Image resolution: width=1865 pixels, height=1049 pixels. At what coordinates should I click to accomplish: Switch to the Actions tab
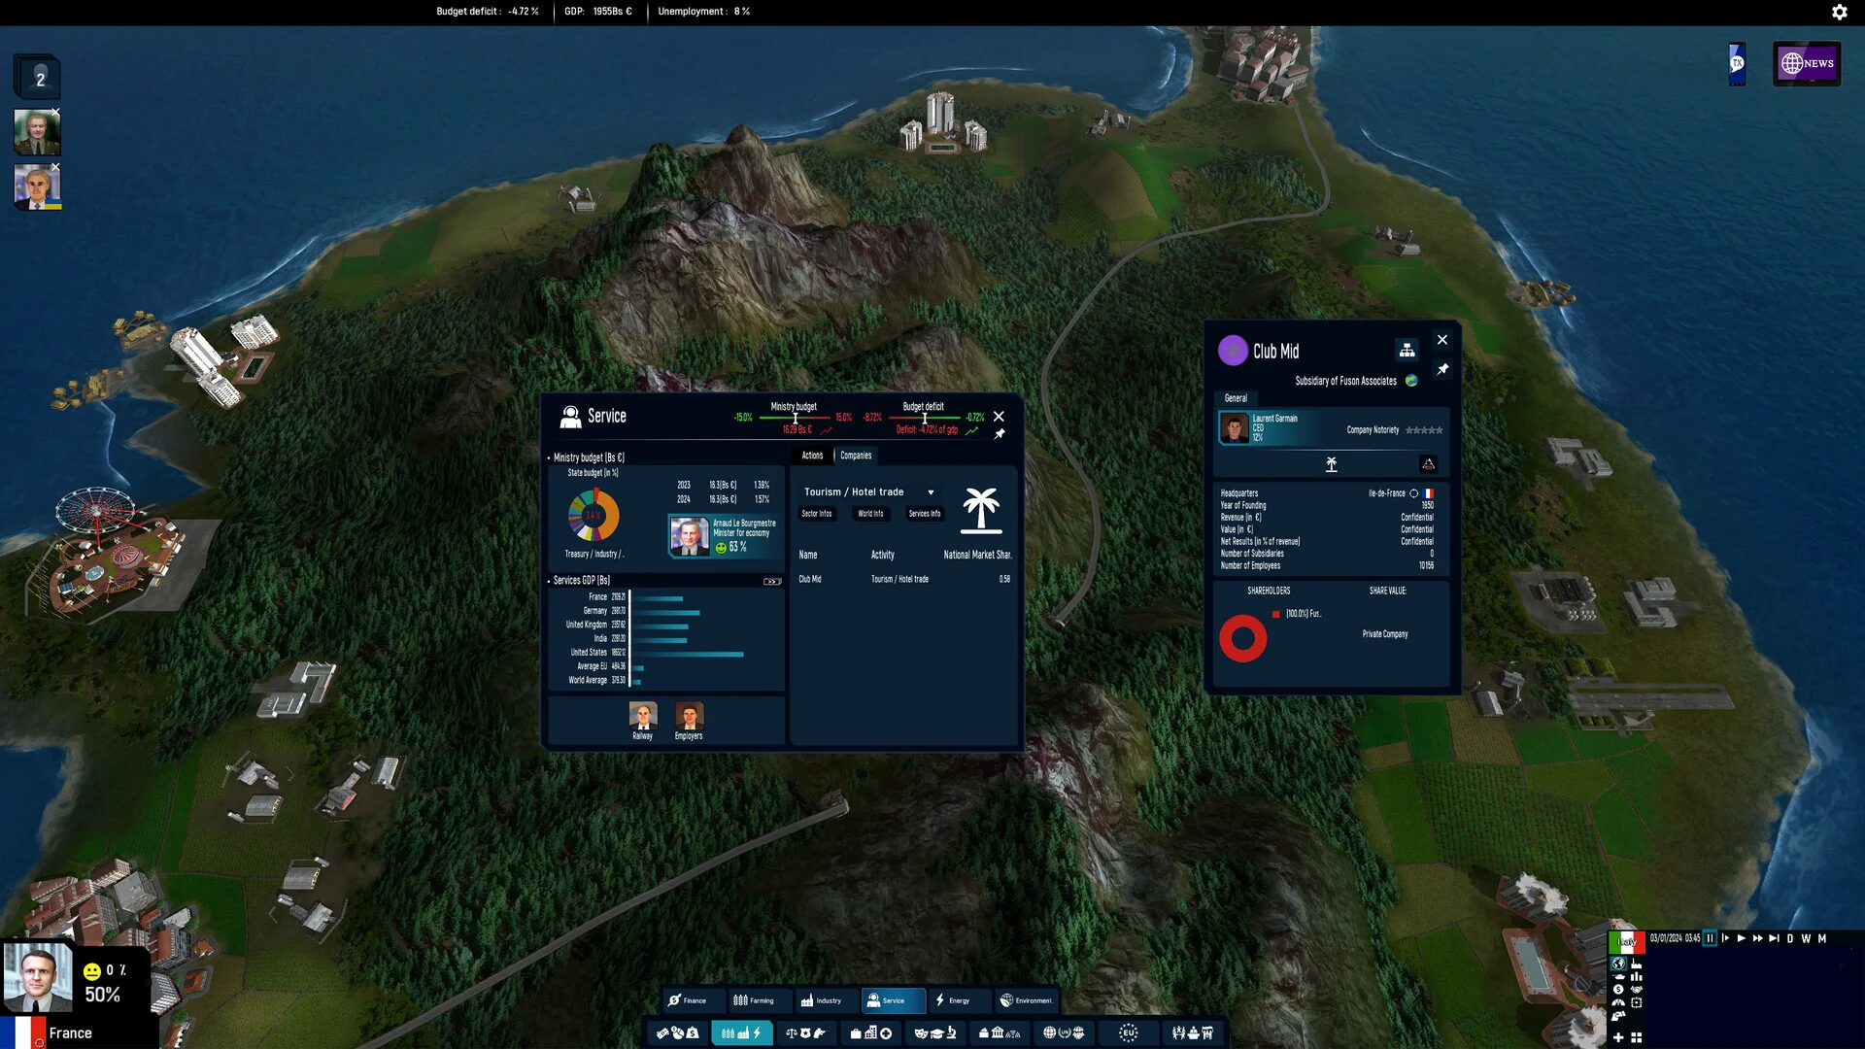point(812,456)
